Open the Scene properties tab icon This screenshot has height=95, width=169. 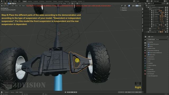point(145,50)
